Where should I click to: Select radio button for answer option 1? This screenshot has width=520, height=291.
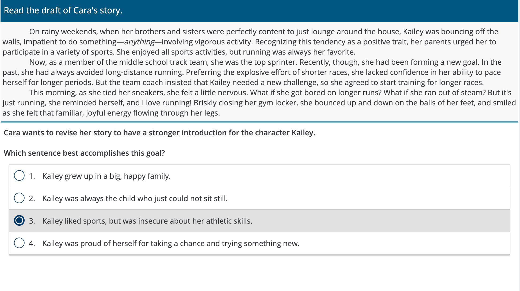19,176
